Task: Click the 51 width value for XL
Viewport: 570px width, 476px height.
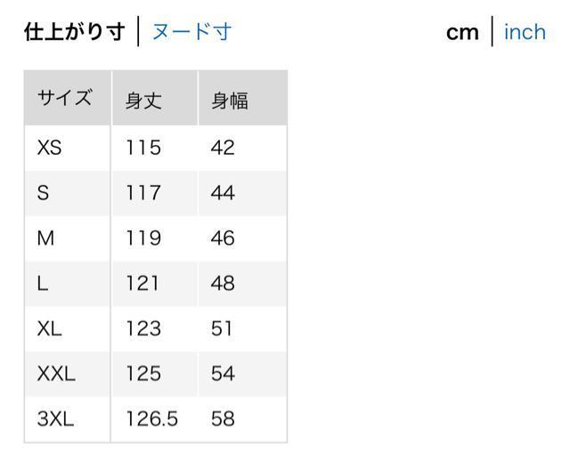Action: pyautogui.click(x=222, y=329)
